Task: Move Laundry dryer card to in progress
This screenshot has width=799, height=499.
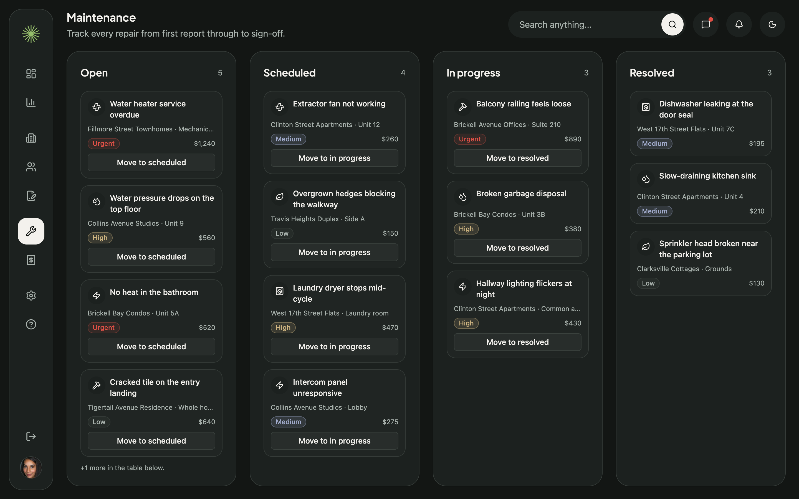Action: [335, 347]
